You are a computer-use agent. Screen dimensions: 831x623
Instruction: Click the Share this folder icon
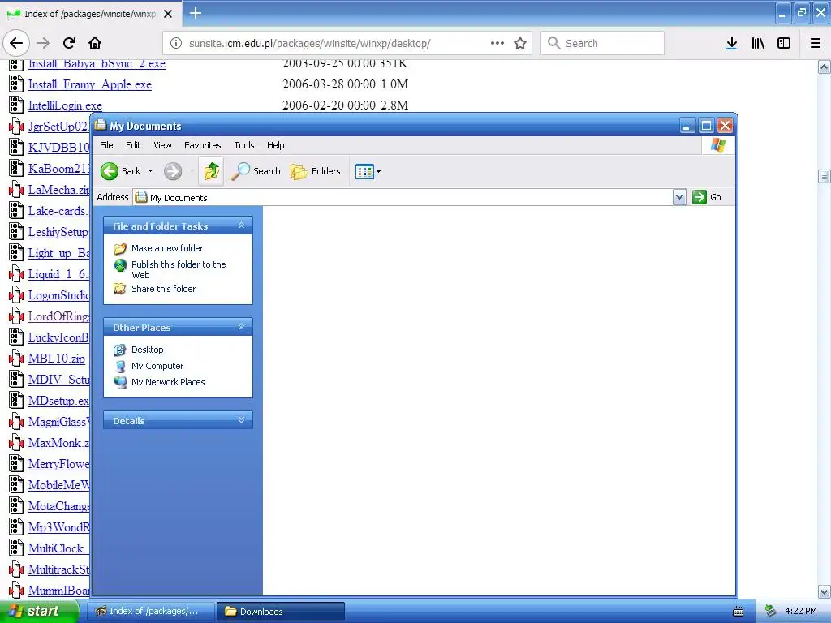coord(120,289)
